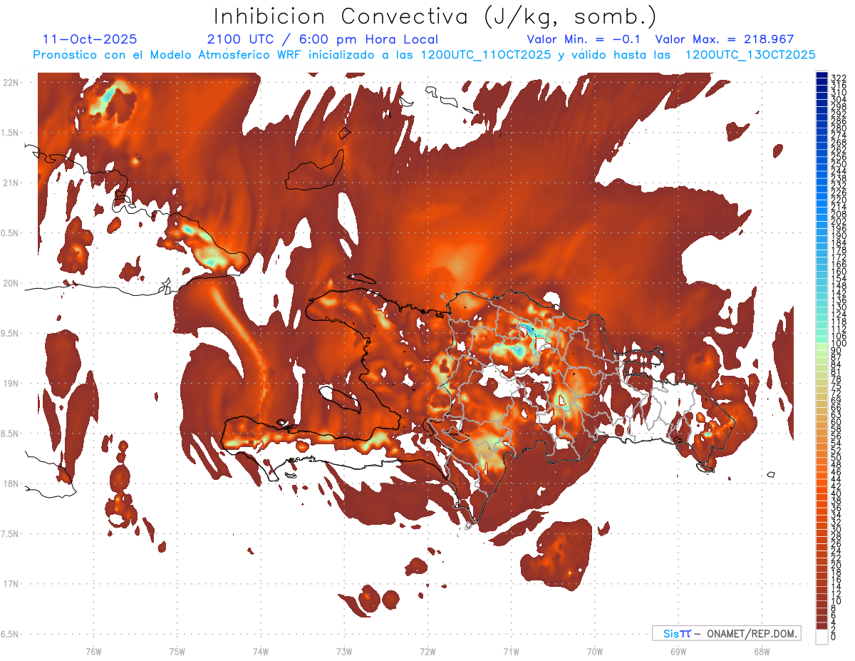Select the '2100 UTC / 6:00 pm Hora Local' text
Screen dimensions: 855x661
[x=323, y=40]
